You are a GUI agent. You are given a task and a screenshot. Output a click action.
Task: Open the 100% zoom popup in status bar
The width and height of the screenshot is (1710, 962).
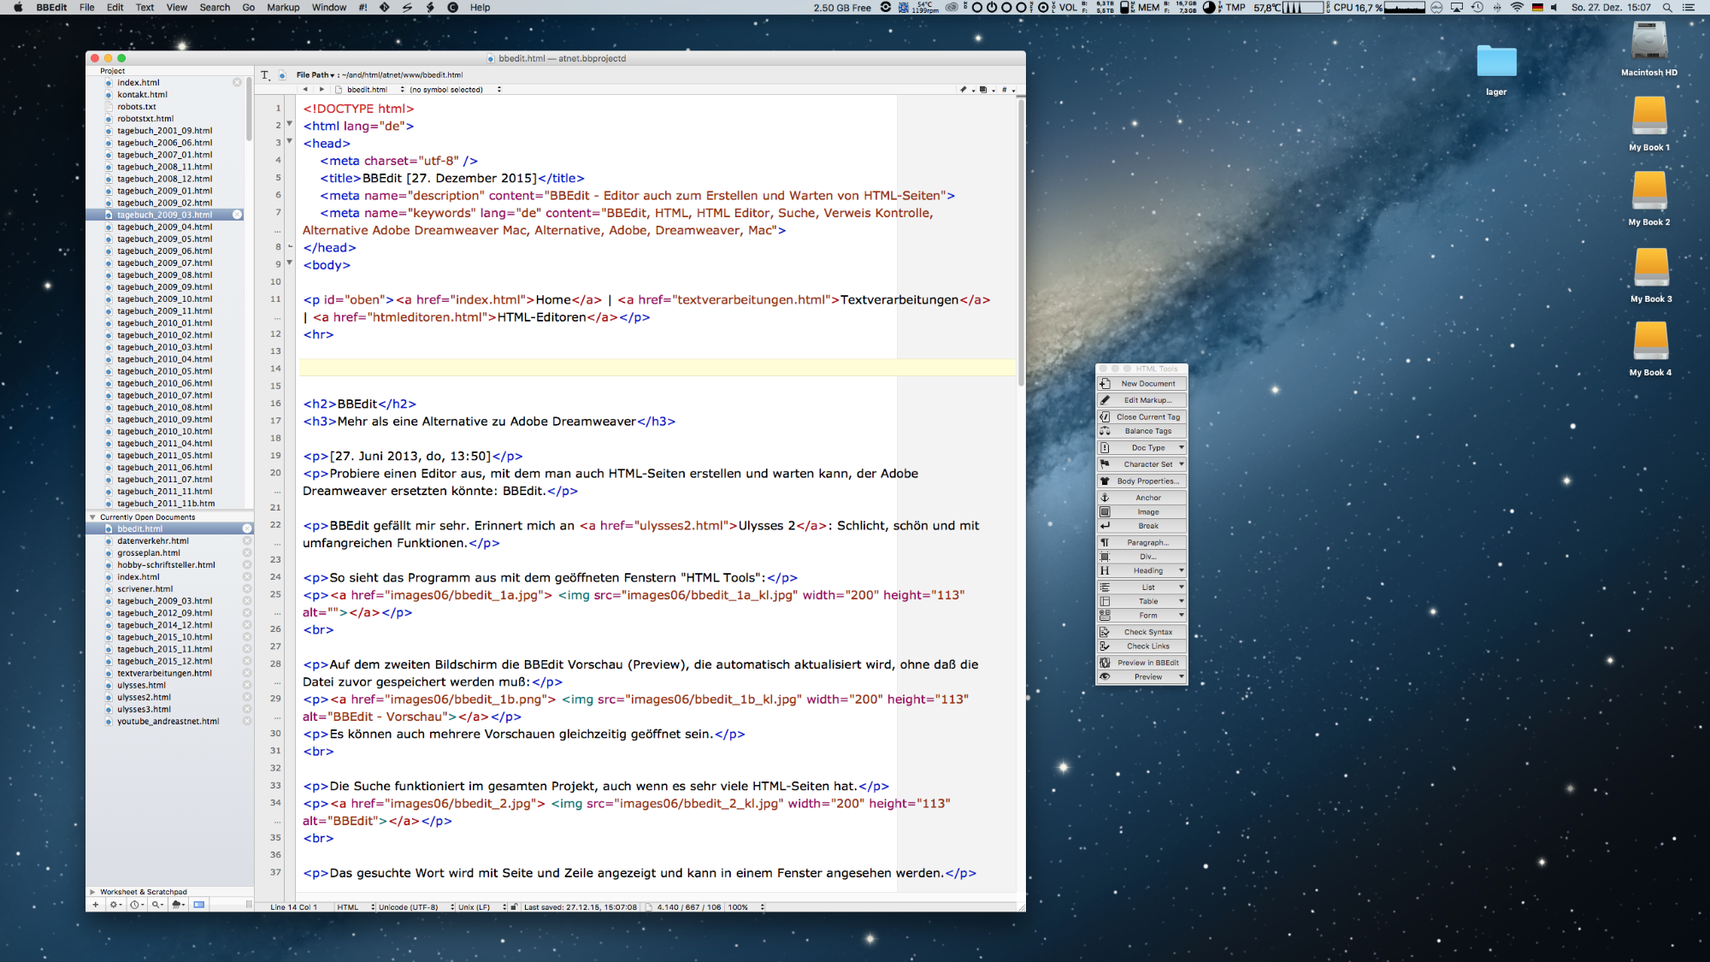pos(746,907)
